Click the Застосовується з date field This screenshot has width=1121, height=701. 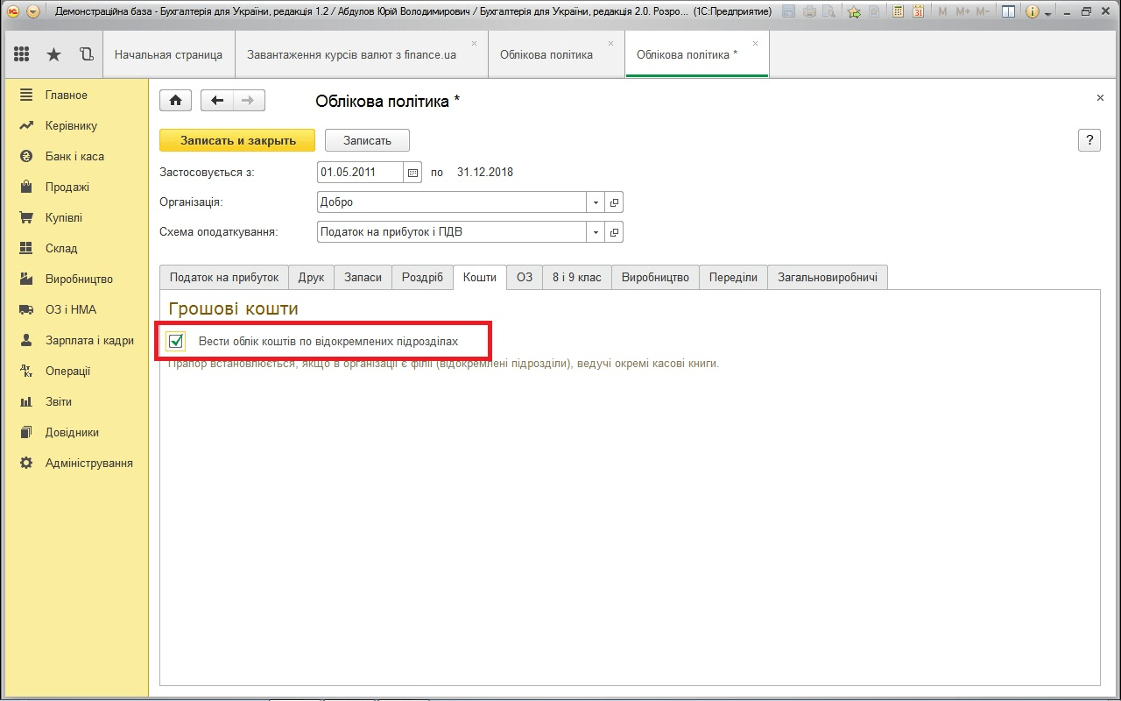[x=359, y=173]
